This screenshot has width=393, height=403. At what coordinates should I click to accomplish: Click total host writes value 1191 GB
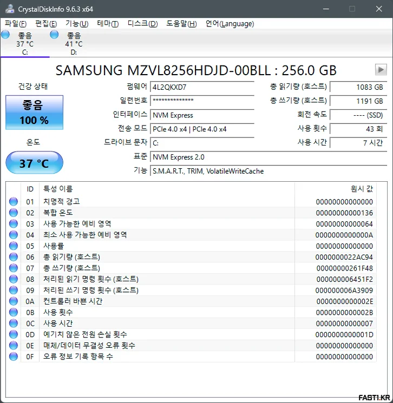[x=358, y=101]
